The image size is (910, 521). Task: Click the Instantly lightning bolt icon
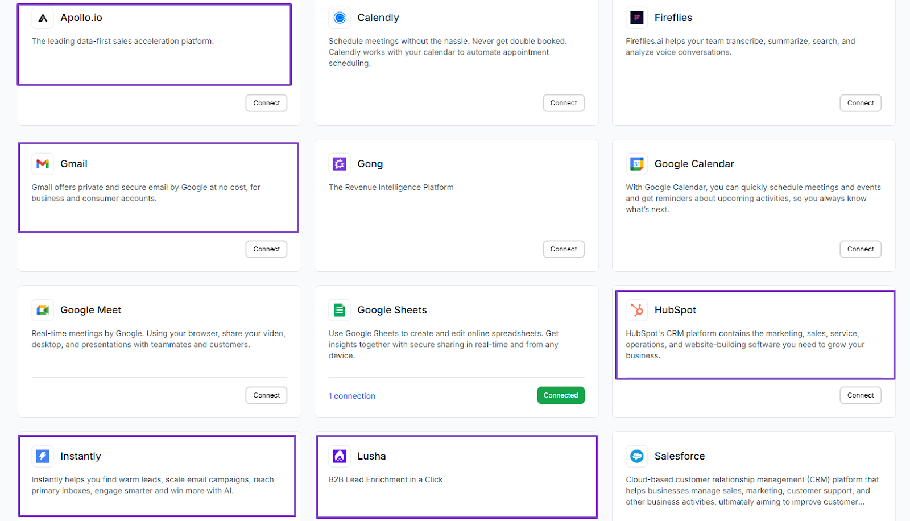pos(43,456)
